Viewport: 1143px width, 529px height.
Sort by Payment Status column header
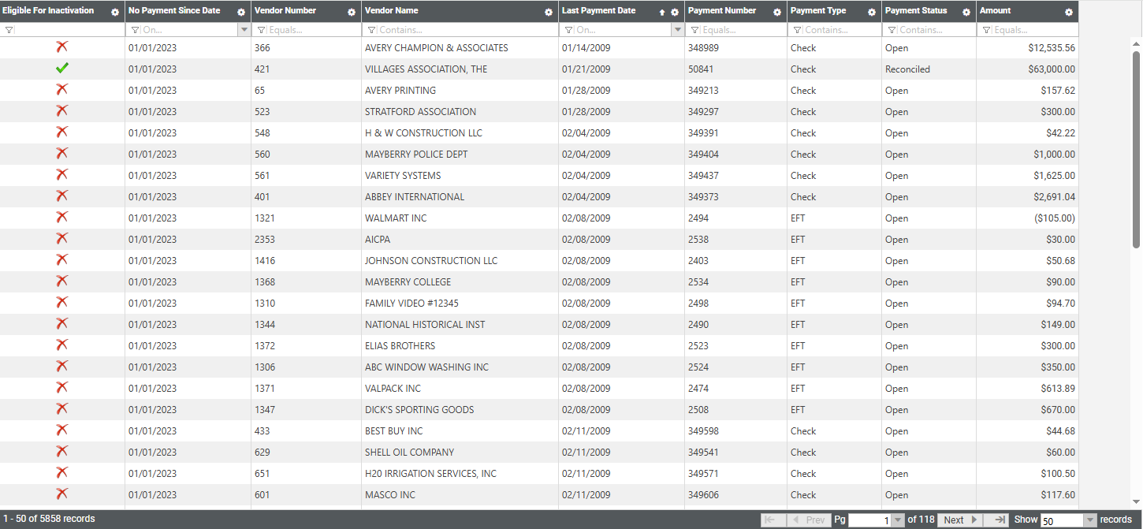click(916, 11)
